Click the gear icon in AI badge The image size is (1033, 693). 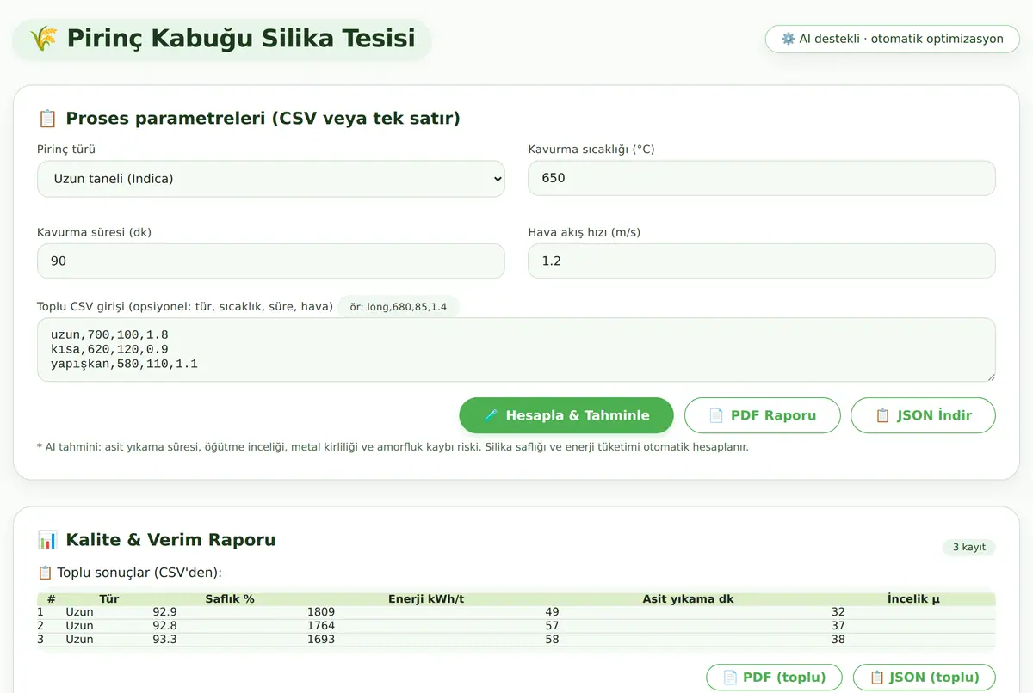[788, 39]
